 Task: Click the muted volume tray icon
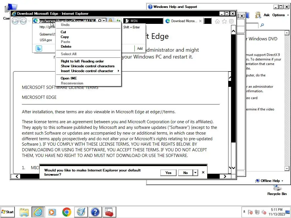pos(264,212)
